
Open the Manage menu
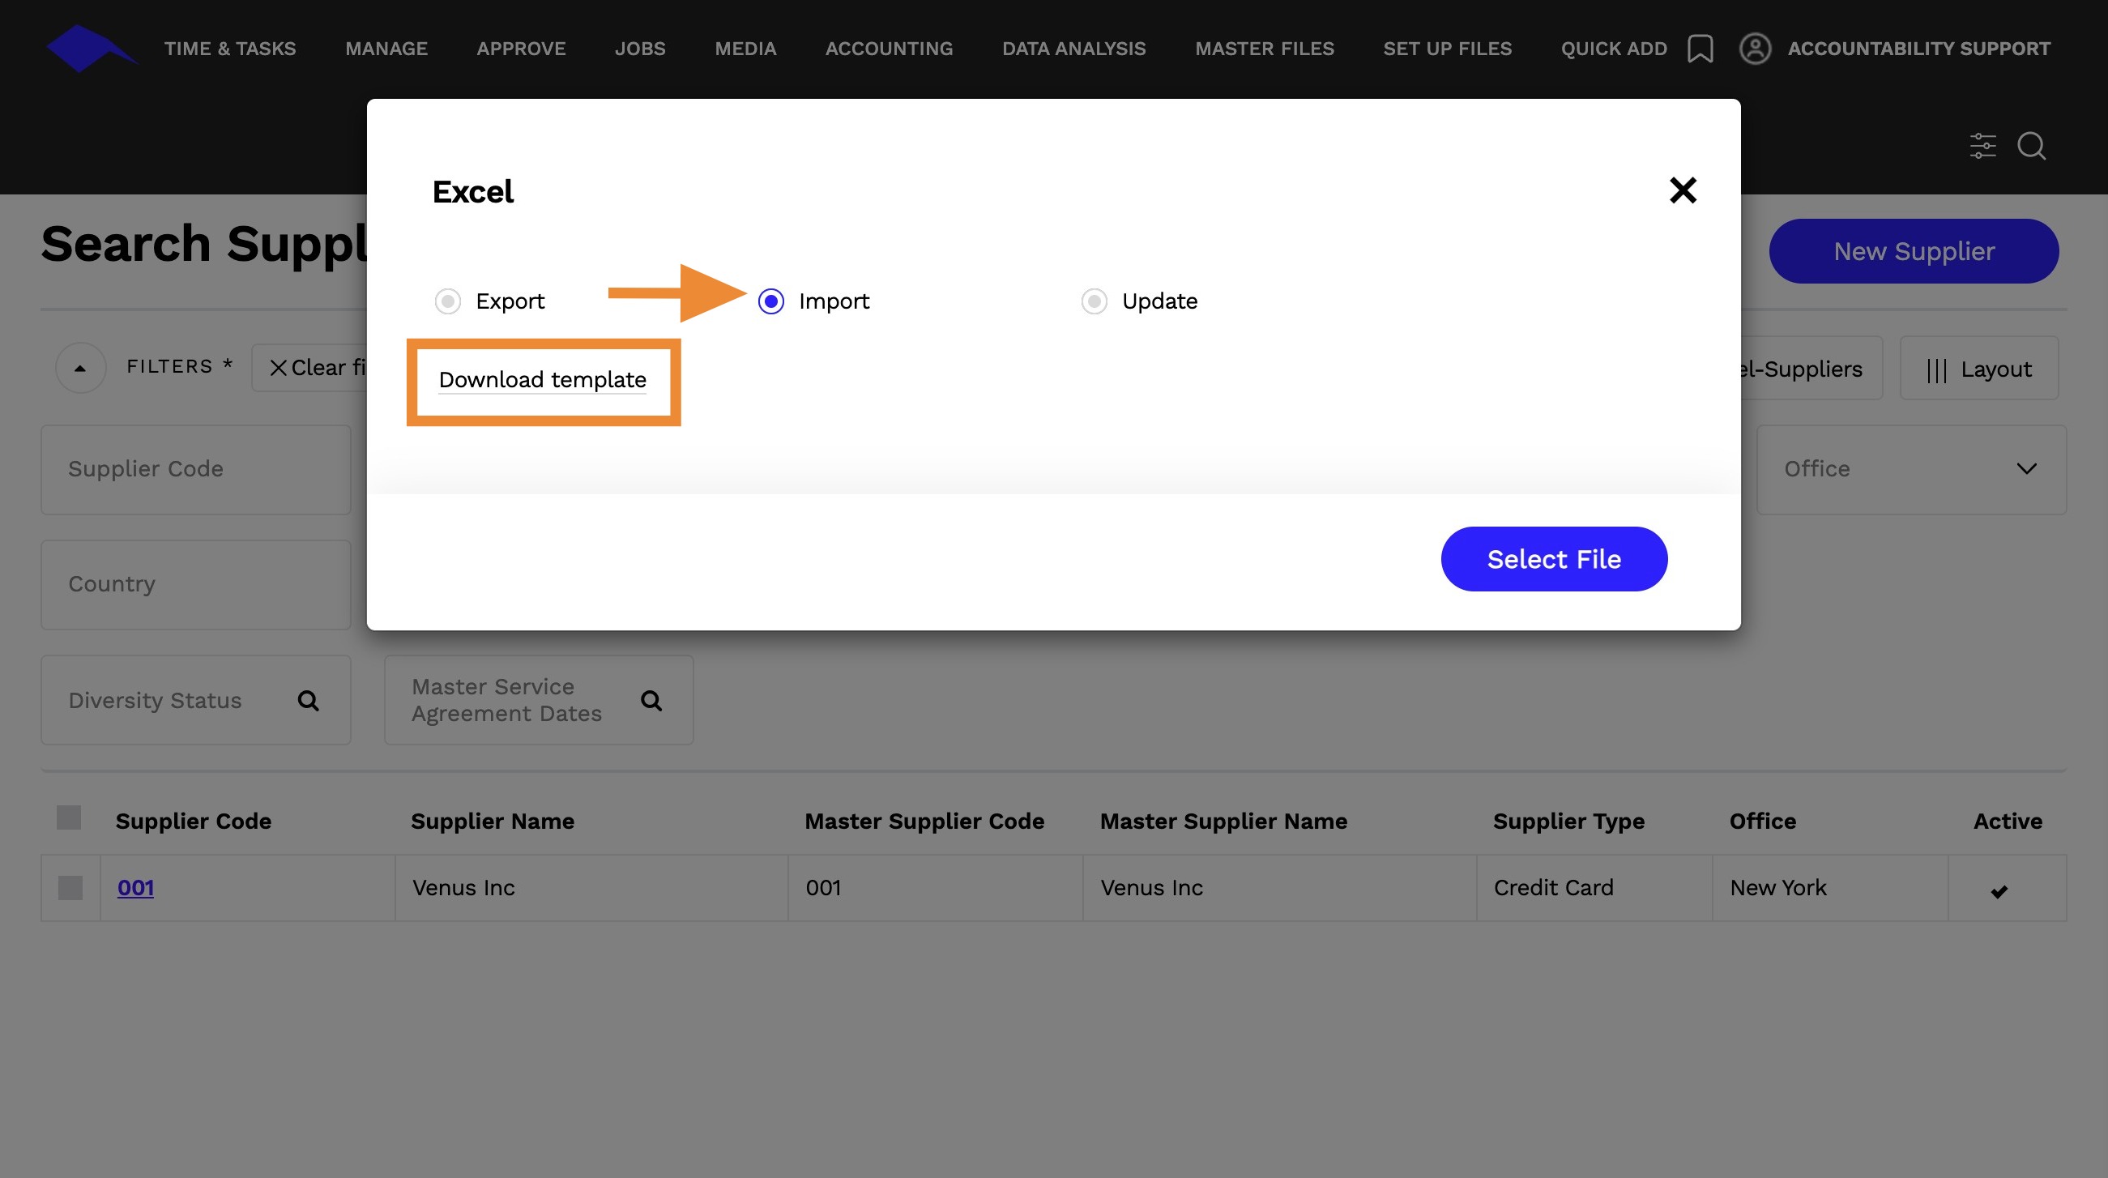(386, 49)
